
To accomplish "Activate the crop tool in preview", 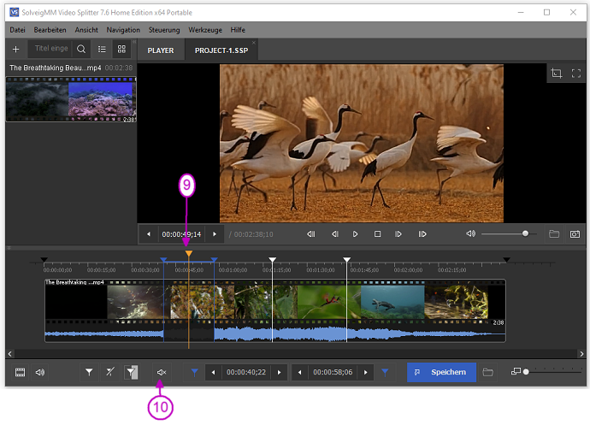I will (x=556, y=73).
